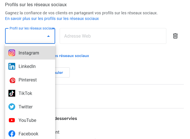Image resolution: width=190 pixels, height=139 pixels.
Task: Select the 'TikTok' text option in list
Action: pyautogui.click(x=25, y=93)
